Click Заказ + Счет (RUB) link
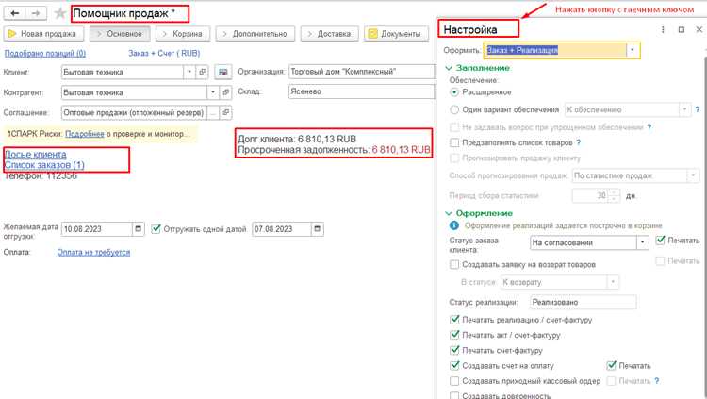Screen dimensions: 707x399 (x=164, y=53)
